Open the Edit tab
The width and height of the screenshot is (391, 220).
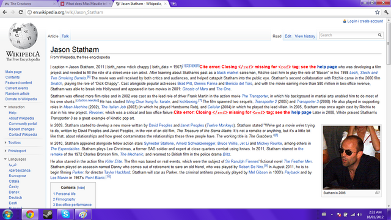(288, 36)
